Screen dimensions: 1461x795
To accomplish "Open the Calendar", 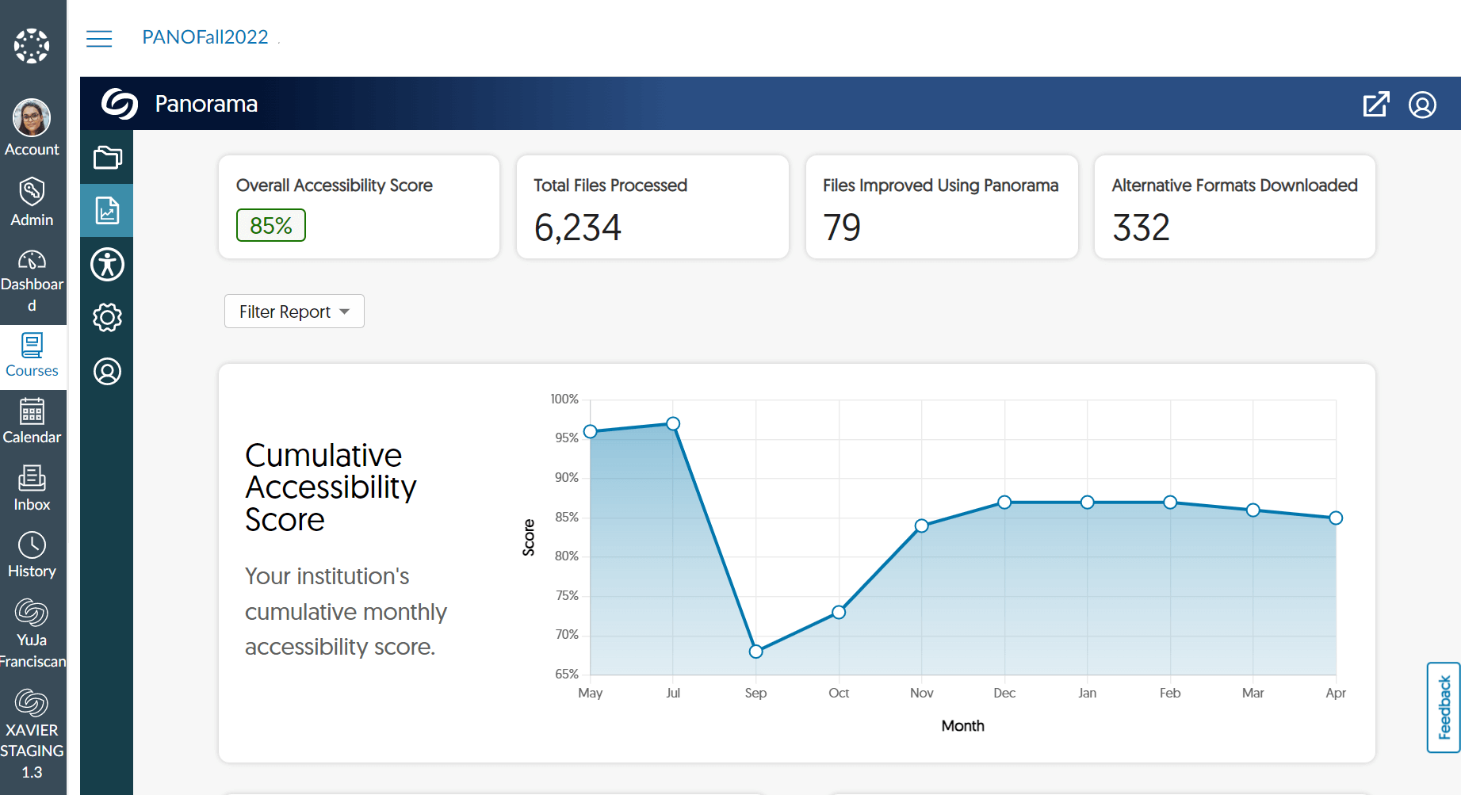I will tap(32, 422).
